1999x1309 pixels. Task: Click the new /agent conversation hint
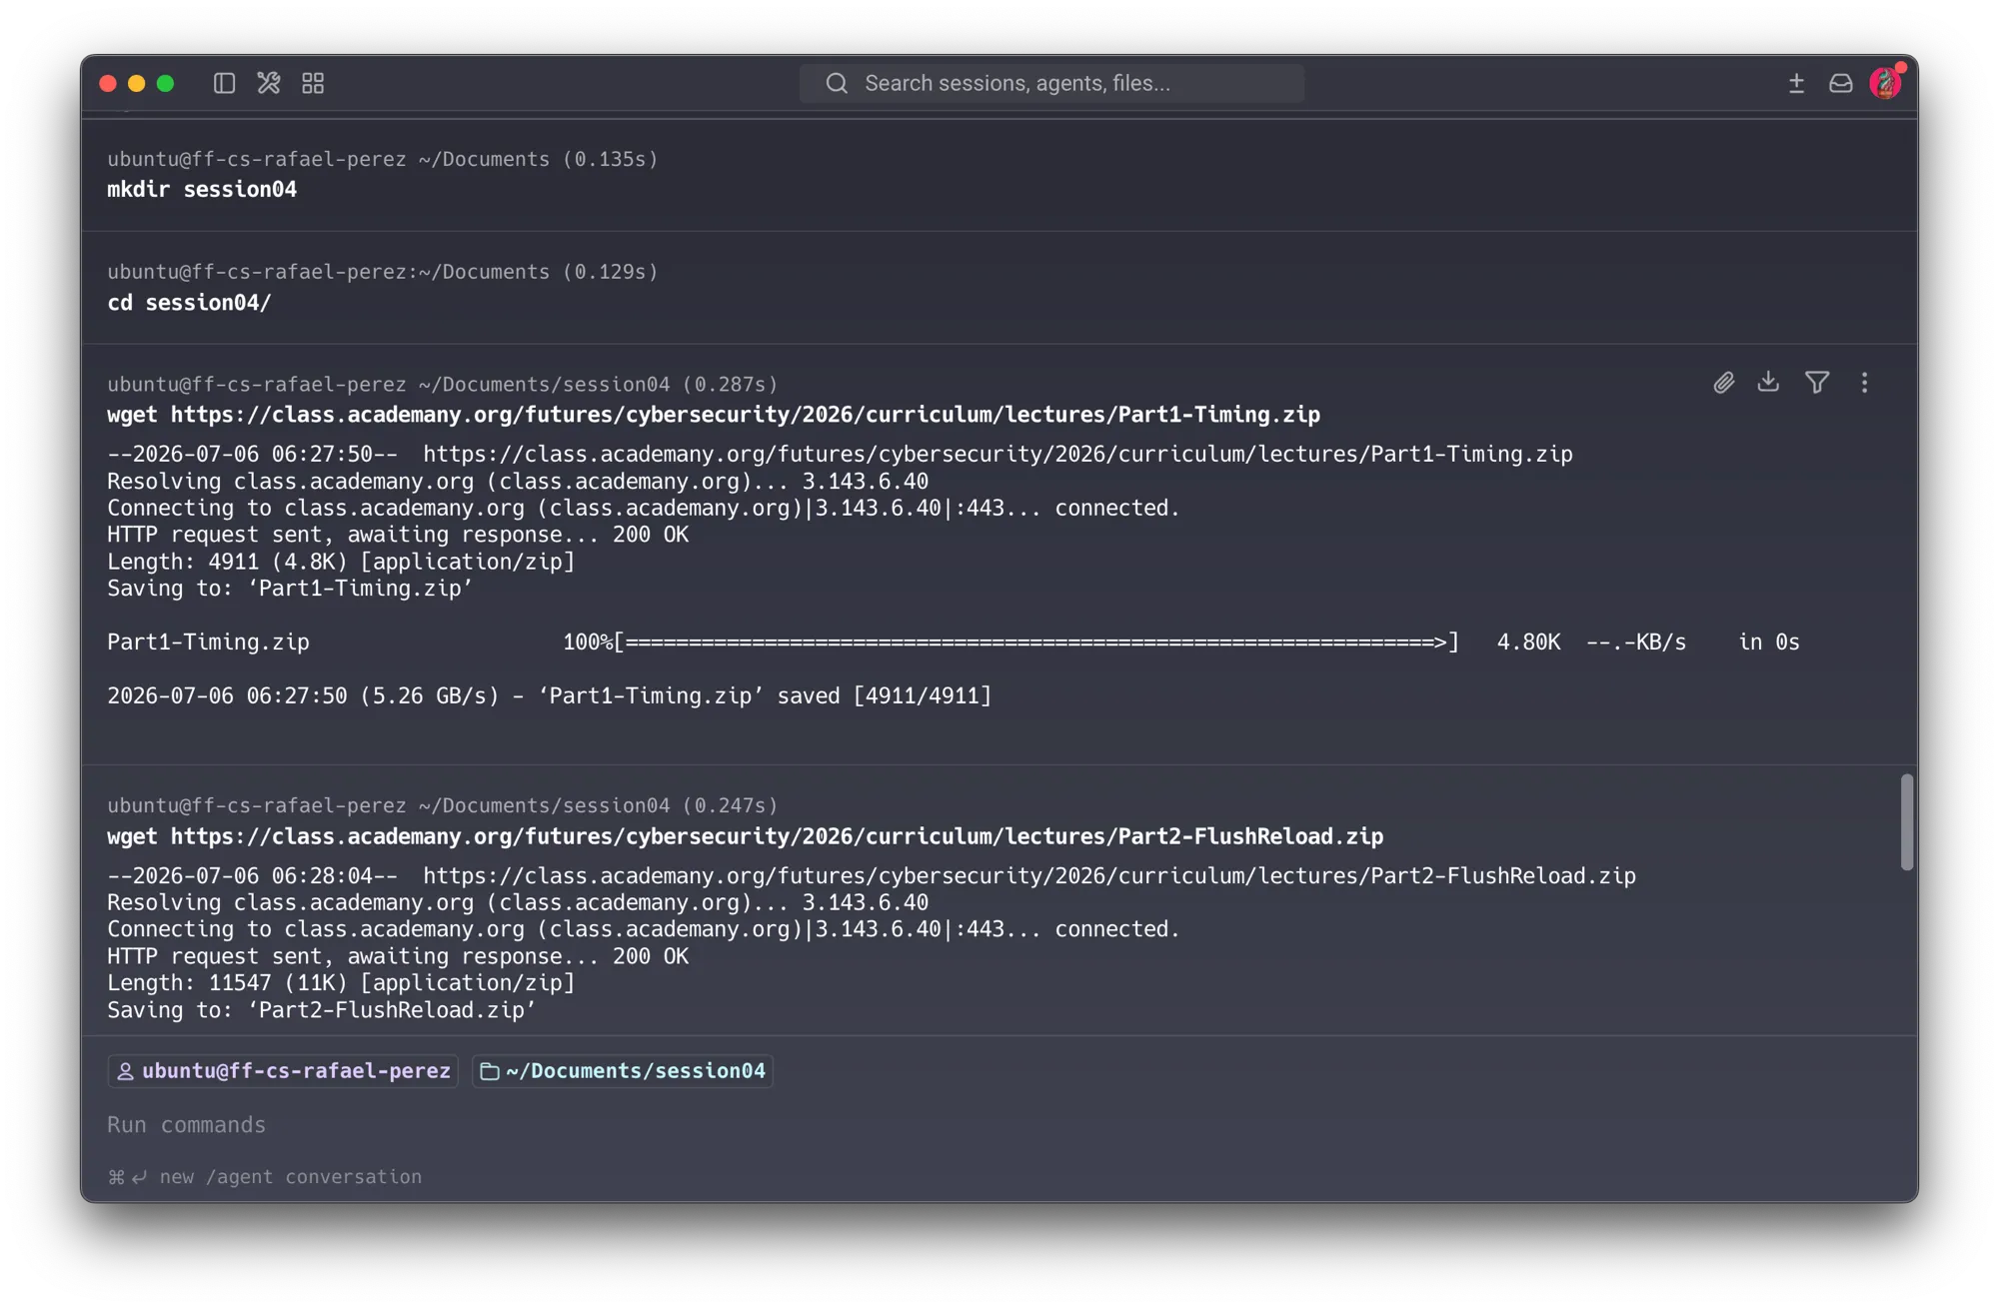point(265,1177)
